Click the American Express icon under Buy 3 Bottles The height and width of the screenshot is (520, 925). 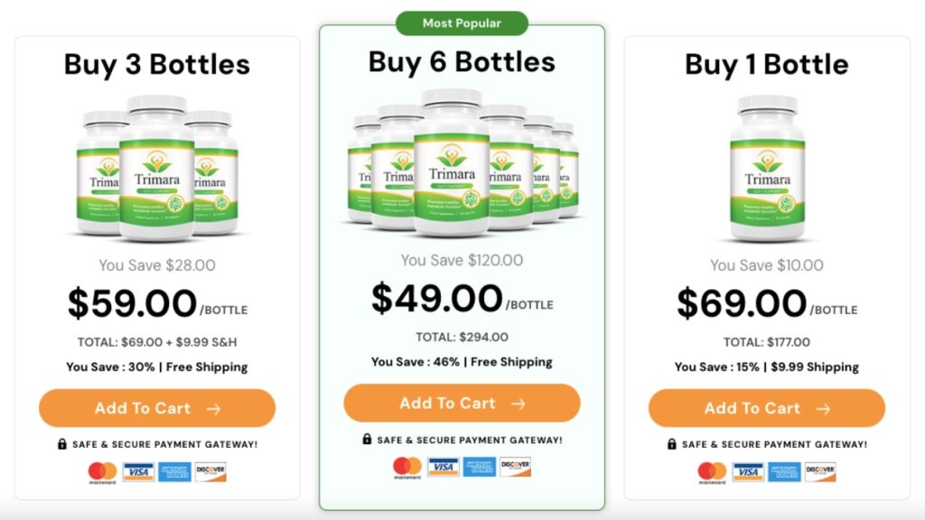173,470
